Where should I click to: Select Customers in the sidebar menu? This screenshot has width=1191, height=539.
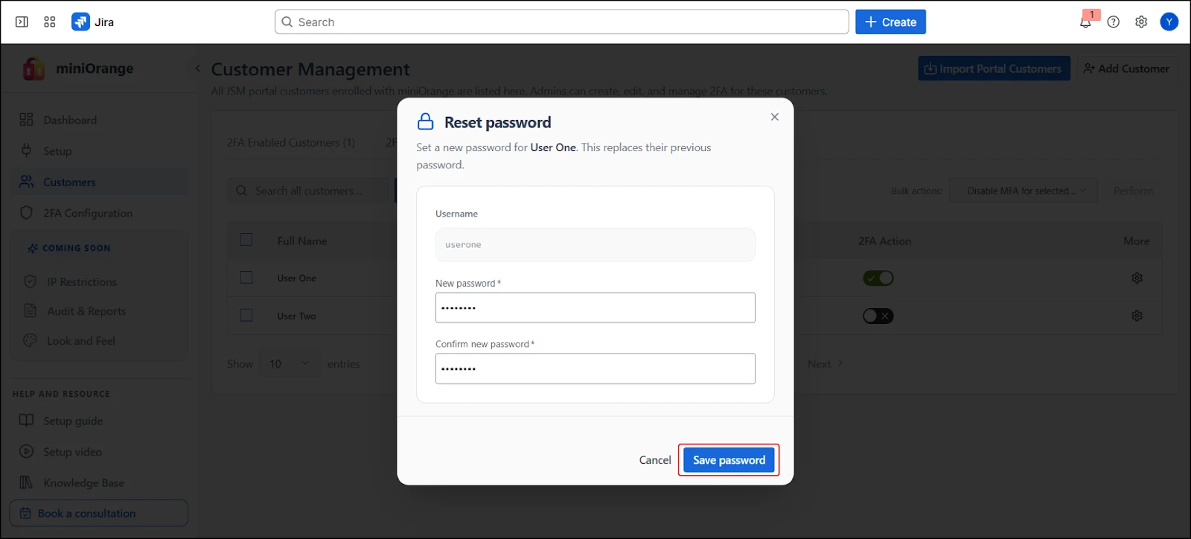pyautogui.click(x=71, y=182)
